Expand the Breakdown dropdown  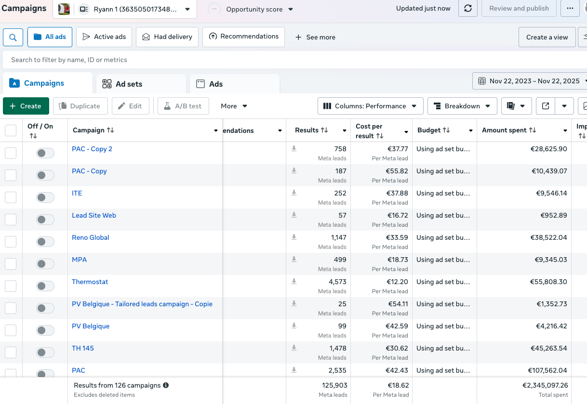(x=462, y=106)
